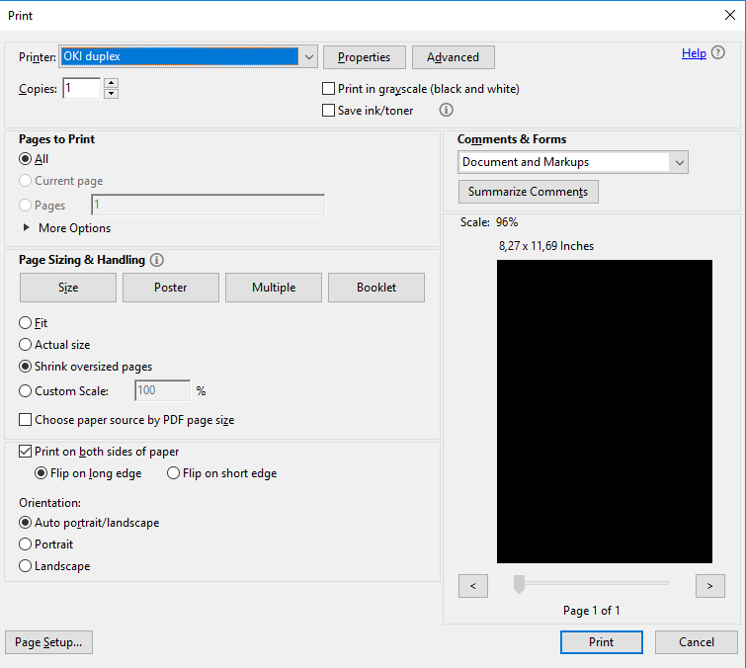Open the Help link
Image resolution: width=746 pixels, height=668 pixels.
tap(694, 52)
